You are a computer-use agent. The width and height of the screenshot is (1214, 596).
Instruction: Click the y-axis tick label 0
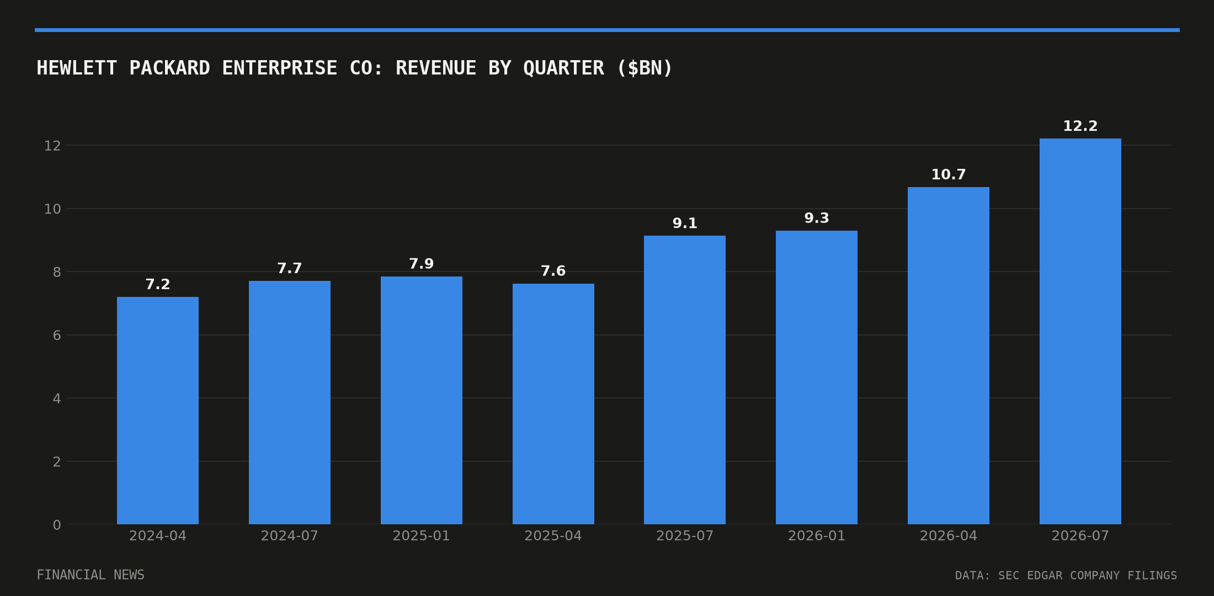[x=57, y=525]
